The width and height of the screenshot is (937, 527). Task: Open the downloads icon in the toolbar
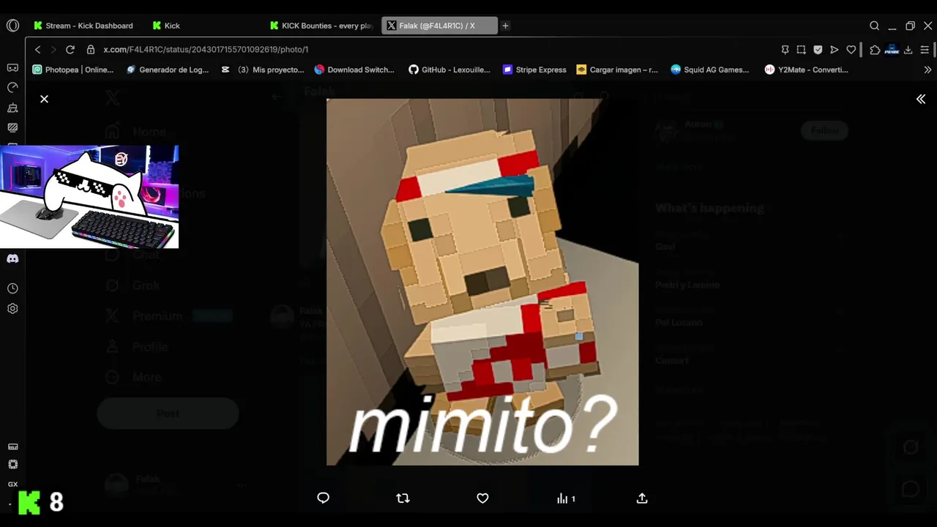point(908,50)
